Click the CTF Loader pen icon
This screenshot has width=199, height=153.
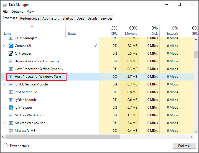(11, 53)
